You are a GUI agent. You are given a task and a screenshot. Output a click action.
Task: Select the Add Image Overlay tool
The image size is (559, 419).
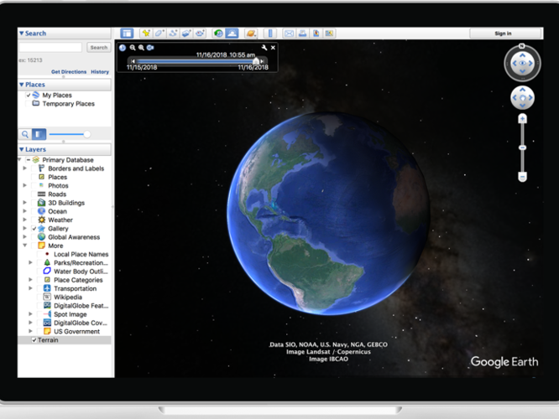click(186, 34)
